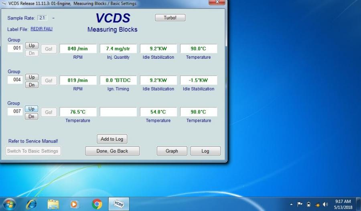
Task: Open Windows Explorer folder icon in taskbar
Action: (x=53, y=204)
